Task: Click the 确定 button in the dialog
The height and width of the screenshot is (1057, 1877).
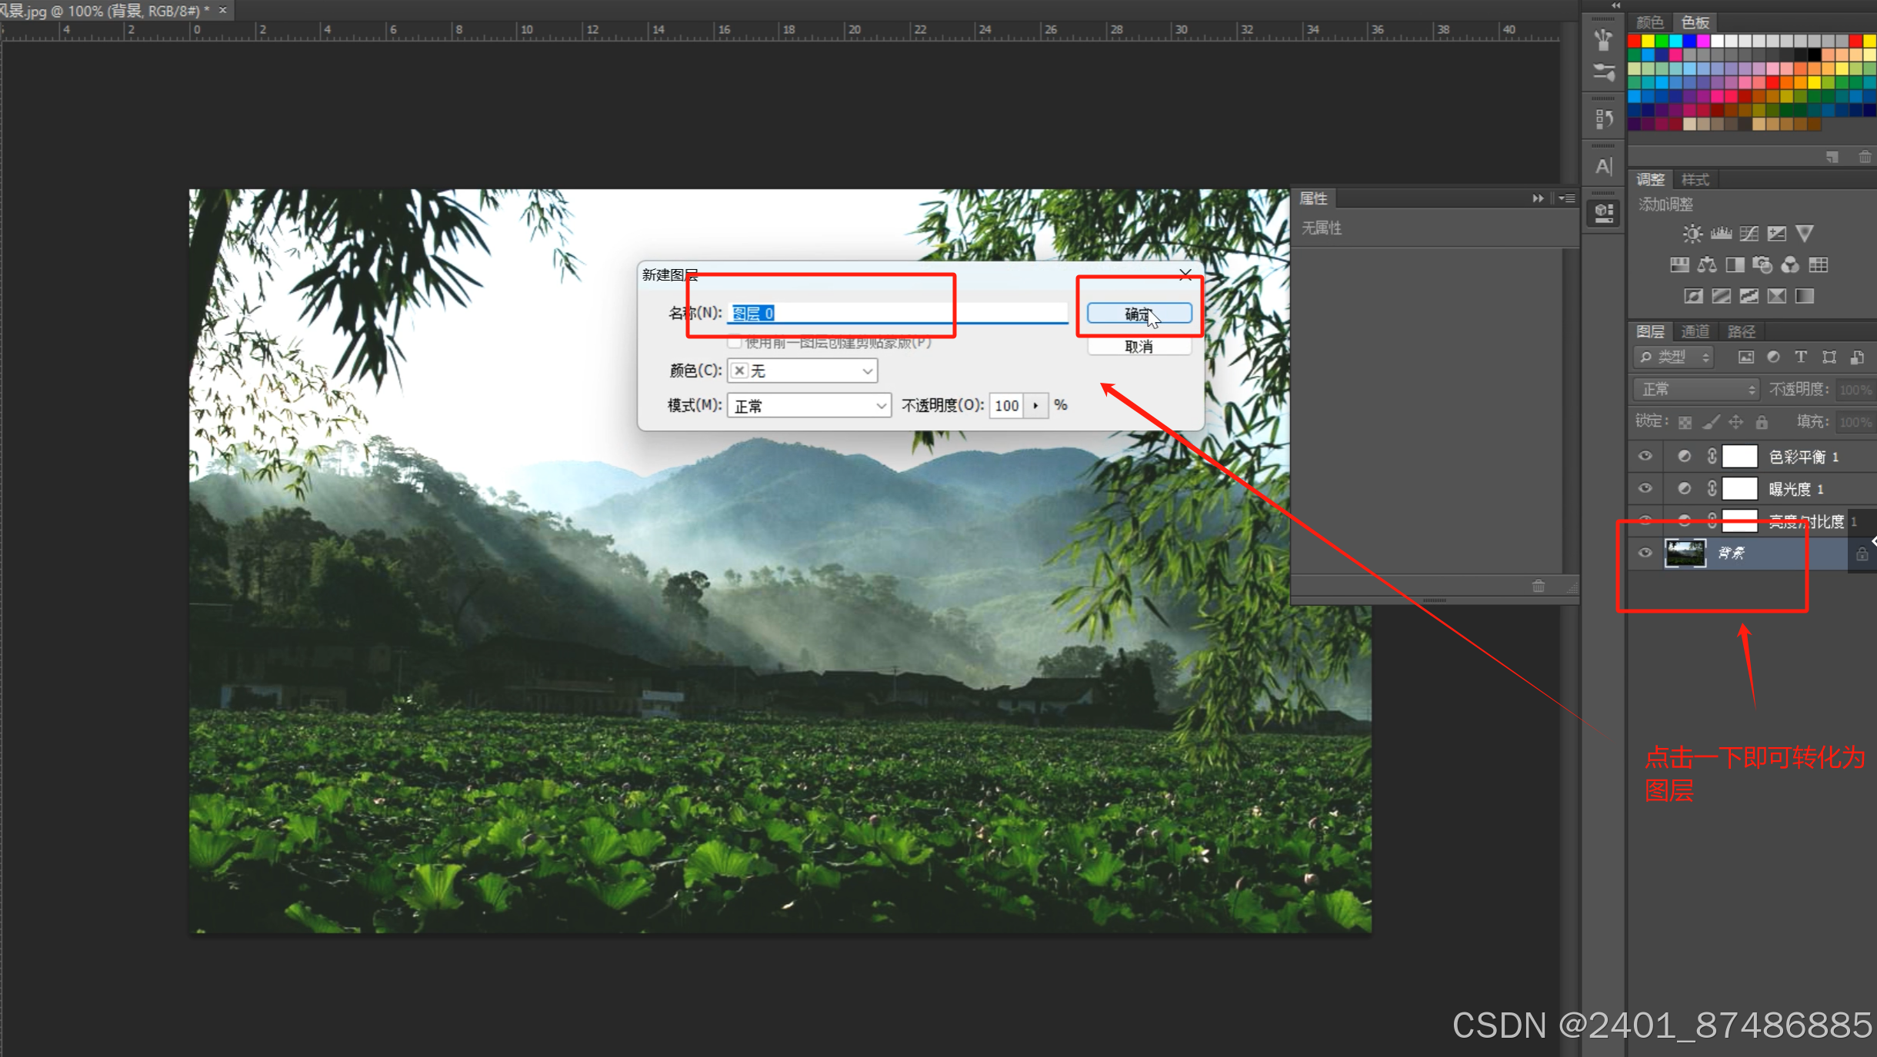Action: 1139,314
